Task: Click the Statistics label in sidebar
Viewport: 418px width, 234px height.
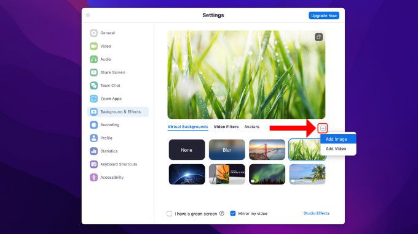Action: [x=109, y=151]
